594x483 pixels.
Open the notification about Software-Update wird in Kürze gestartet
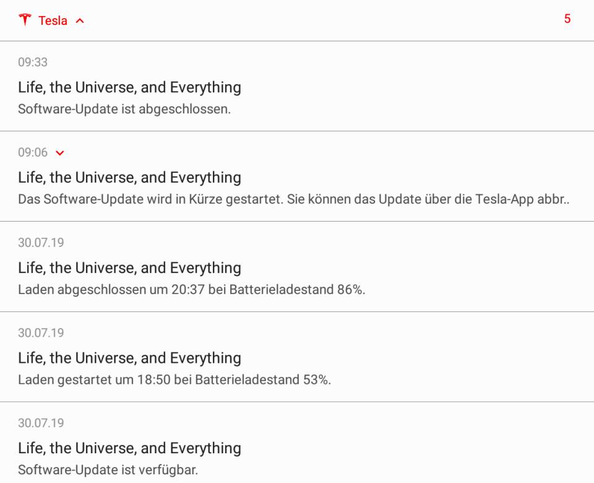[x=297, y=176]
